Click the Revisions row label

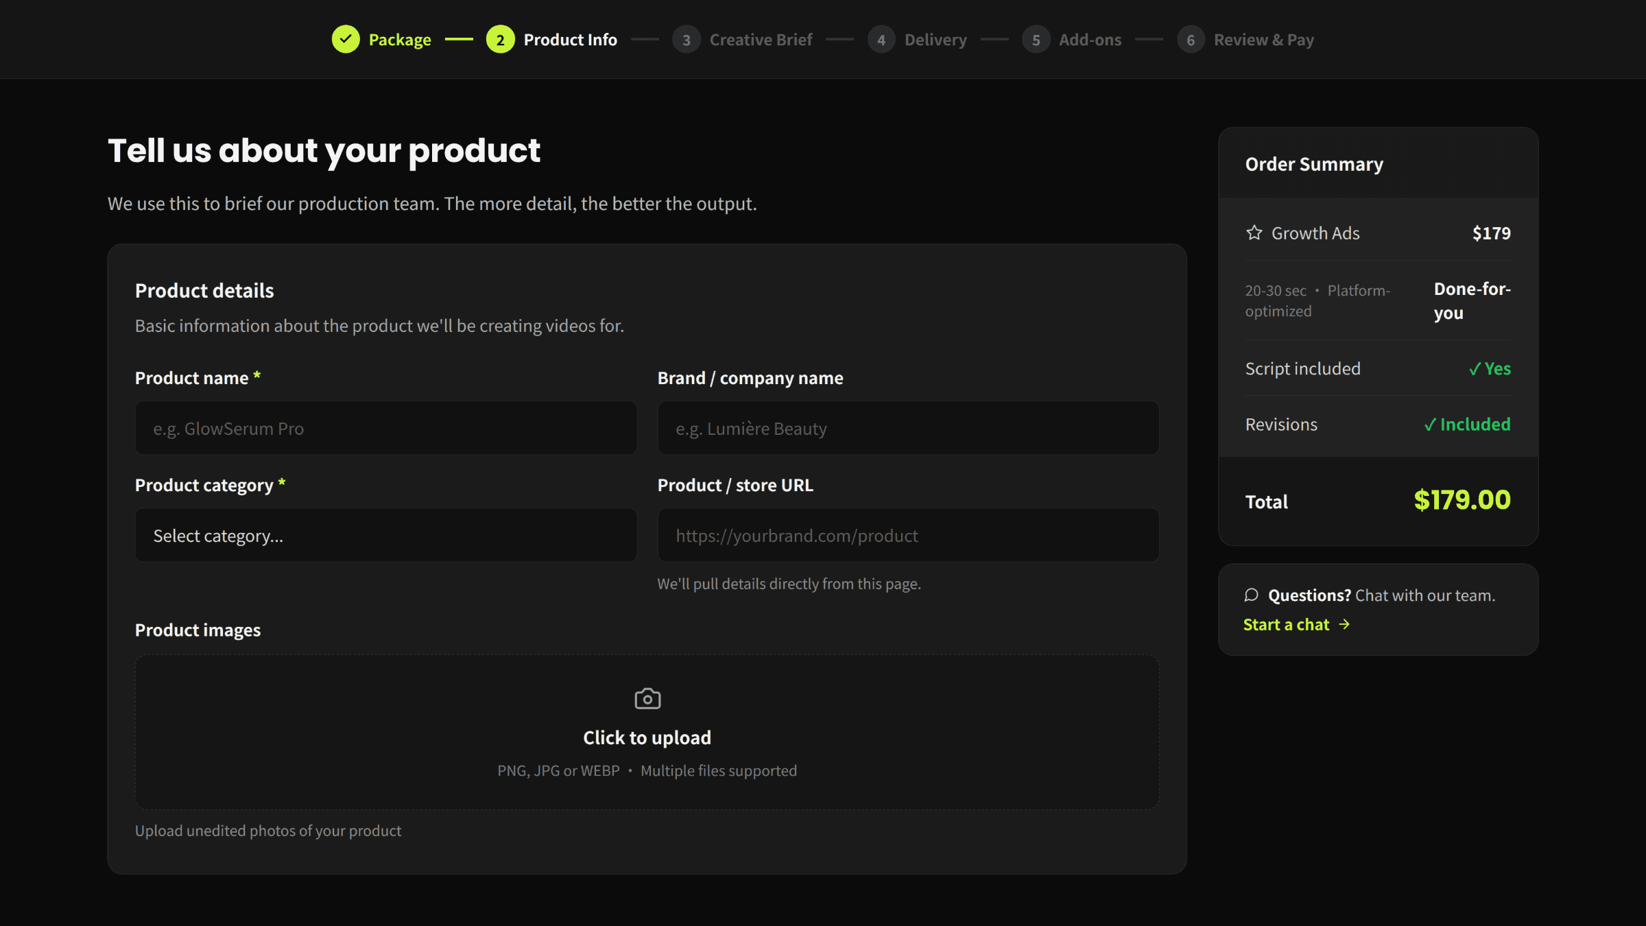click(x=1281, y=425)
